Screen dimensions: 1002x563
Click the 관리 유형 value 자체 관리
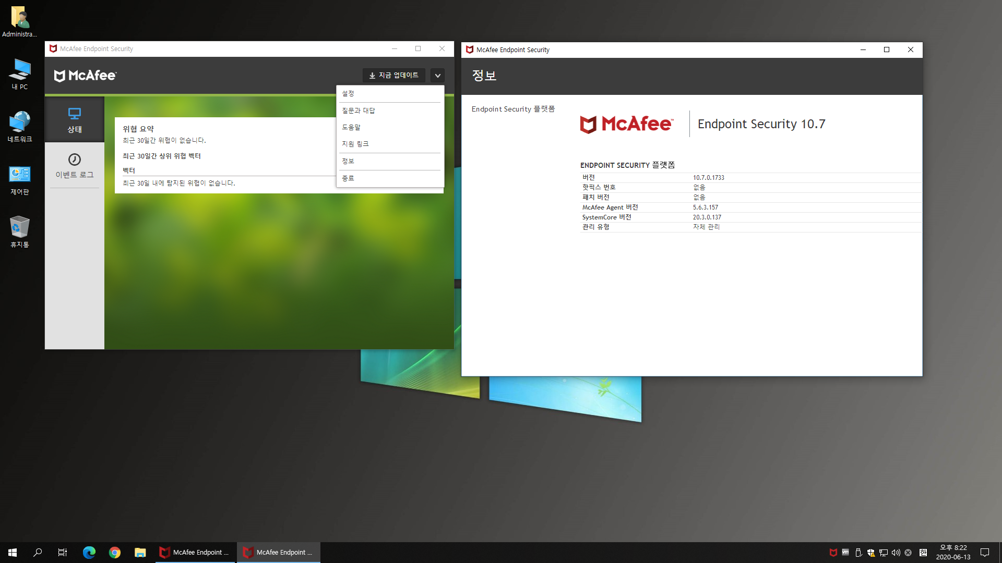click(706, 227)
